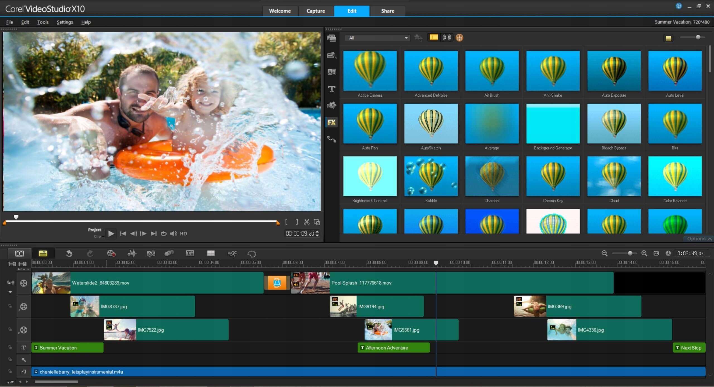Open the Path library icon
Viewport: 714px width, 387px height.
click(332, 139)
